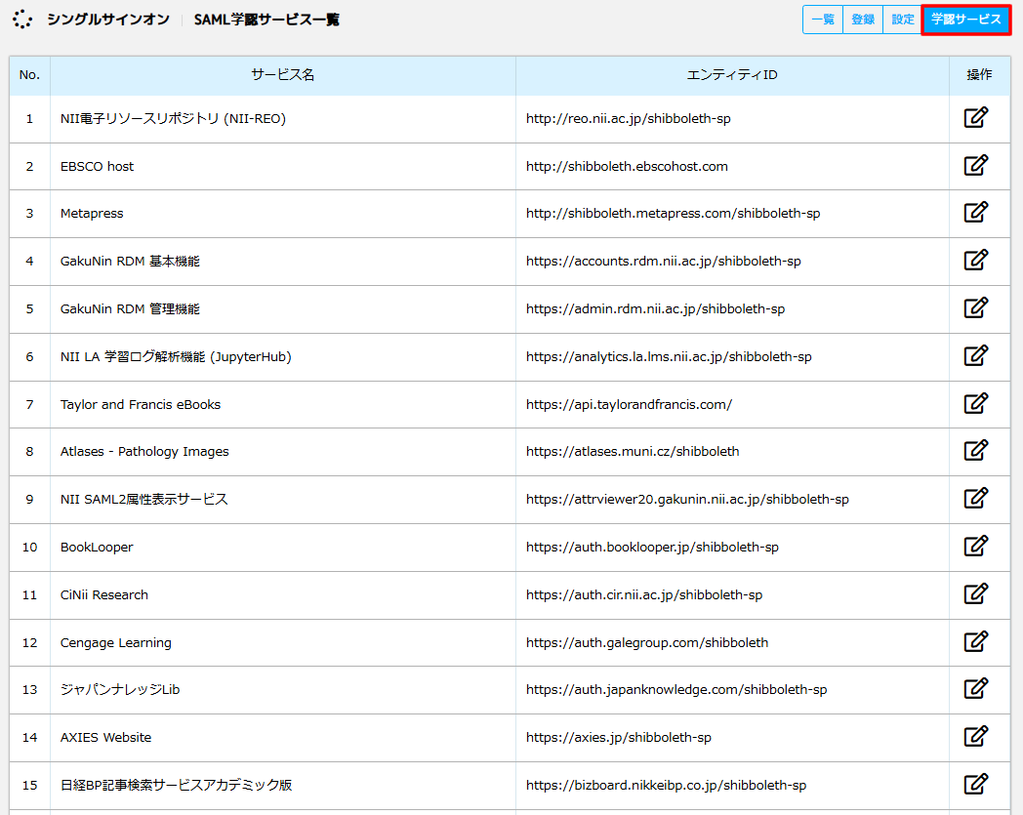Click edit icon for GakuNin RDM 管理機能
This screenshot has width=1023, height=815.
click(976, 307)
